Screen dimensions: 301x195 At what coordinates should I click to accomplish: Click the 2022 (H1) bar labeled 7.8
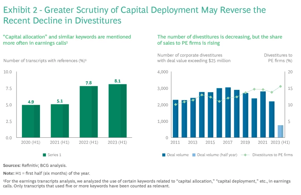coord(89,112)
